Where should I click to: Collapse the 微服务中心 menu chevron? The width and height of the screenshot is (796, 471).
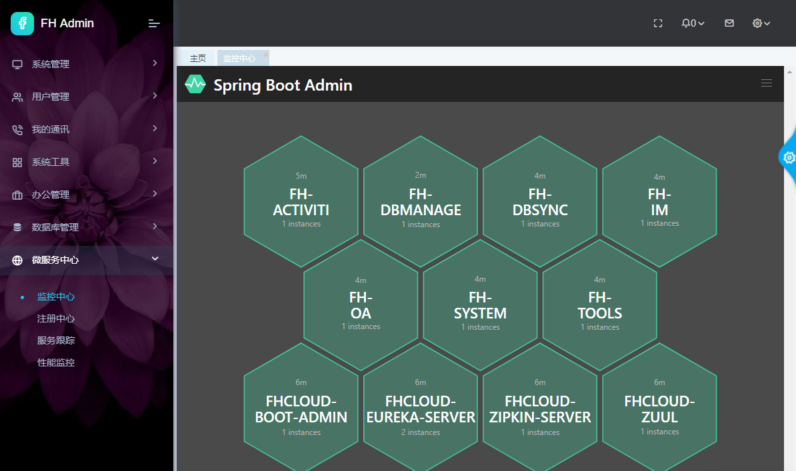point(155,259)
